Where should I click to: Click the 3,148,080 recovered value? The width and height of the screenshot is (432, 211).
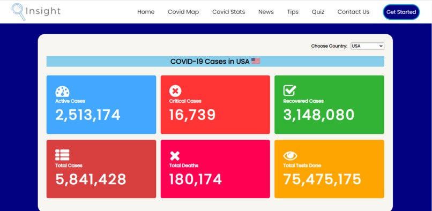319,115
